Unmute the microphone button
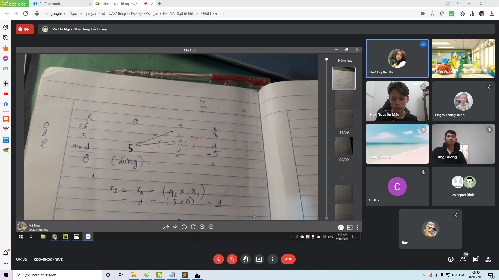This screenshot has height=280, width=499. tap(219, 259)
